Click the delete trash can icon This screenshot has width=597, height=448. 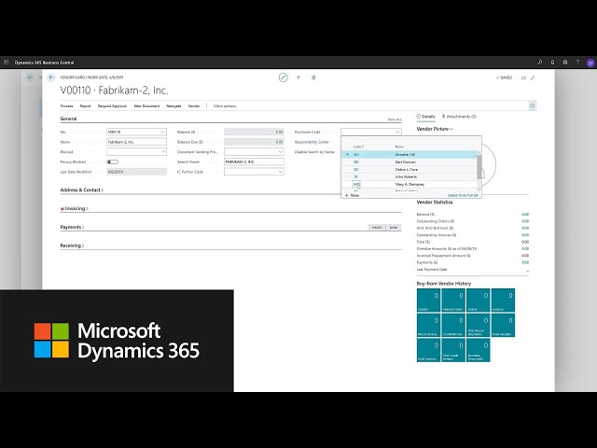click(313, 77)
